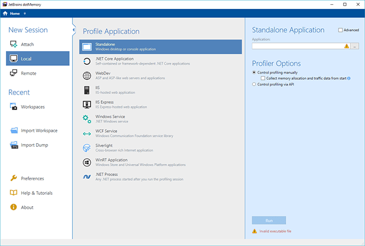Pick the IIS Express server icon
The height and width of the screenshot is (246, 365).
(x=87, y=104)
